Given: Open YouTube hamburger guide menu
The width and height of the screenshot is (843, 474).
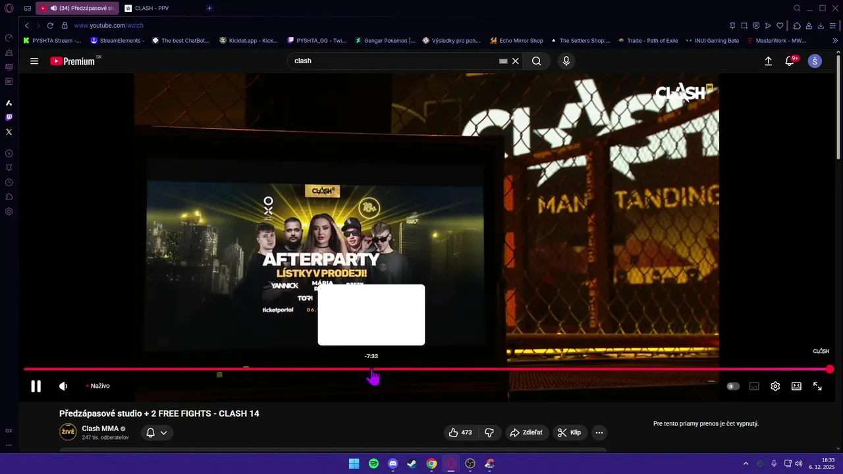Looking at the screenshot, I should coord(34,61).
